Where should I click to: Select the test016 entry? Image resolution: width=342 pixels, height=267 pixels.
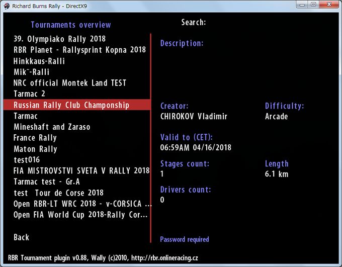[27, 160]
